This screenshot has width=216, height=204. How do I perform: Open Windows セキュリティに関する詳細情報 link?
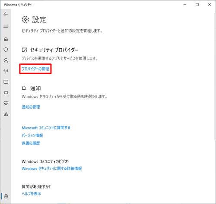point(52,169)
